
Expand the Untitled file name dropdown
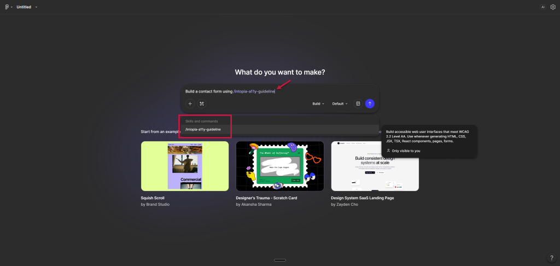coord(36,7)
